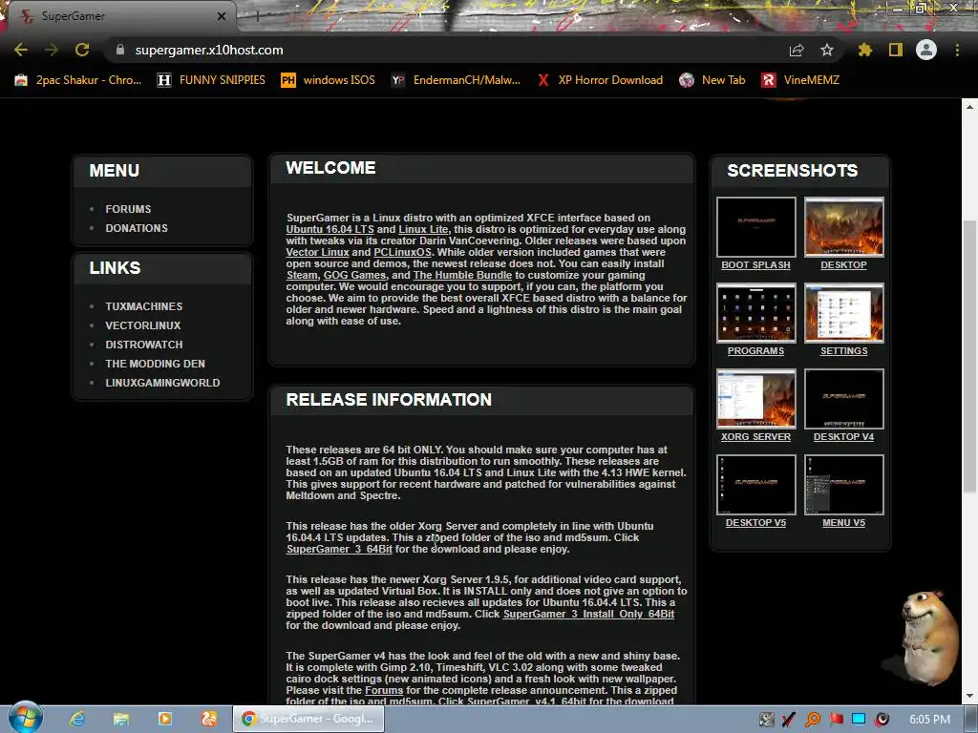Viewport: 978px width, 733px height.
Task: Visit the TUXMACHINES link
Action: (144, 306)
